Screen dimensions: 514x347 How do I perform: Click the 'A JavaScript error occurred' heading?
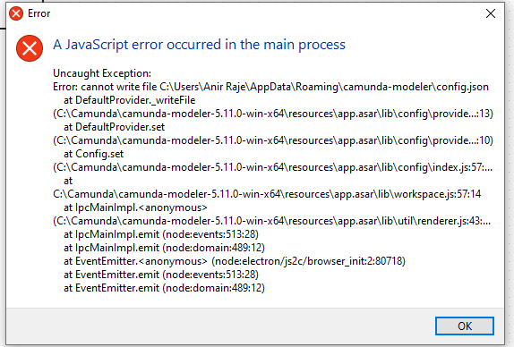(200, 45)
